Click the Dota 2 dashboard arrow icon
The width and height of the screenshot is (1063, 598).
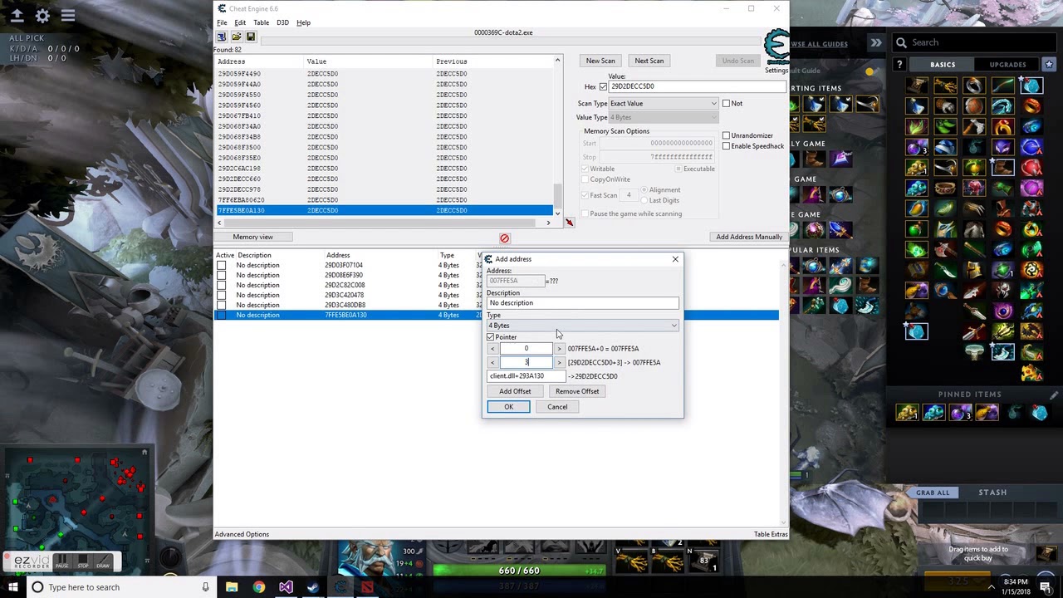(x=17, y=16)
